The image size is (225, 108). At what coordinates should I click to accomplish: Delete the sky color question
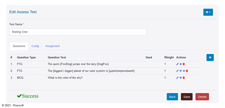pos(184,78)
